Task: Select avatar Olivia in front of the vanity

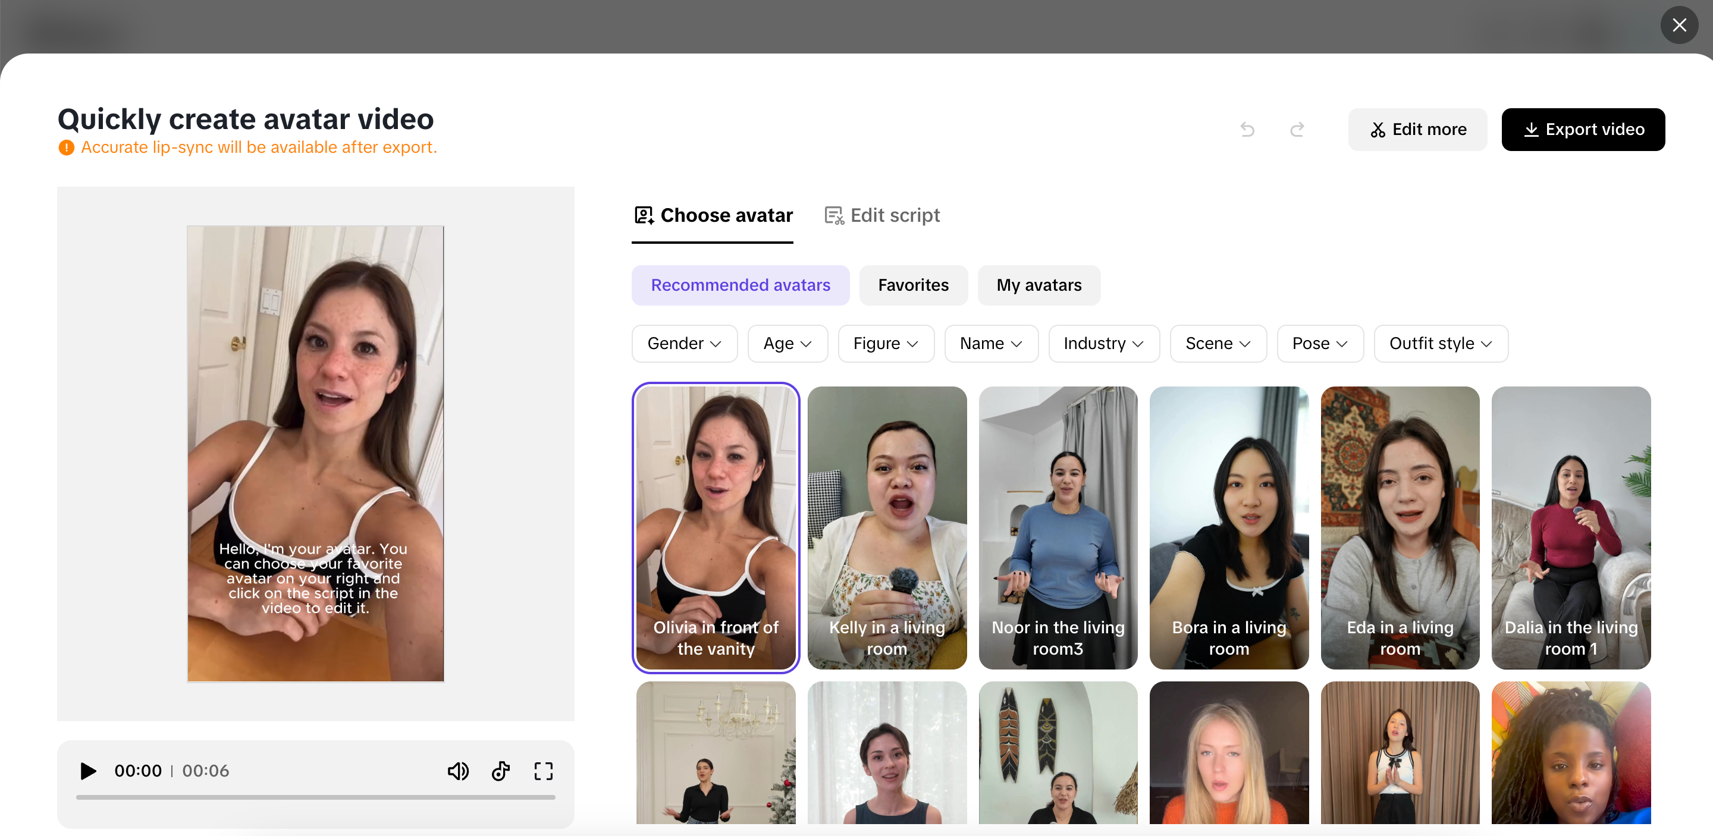Action: [716, 527]
